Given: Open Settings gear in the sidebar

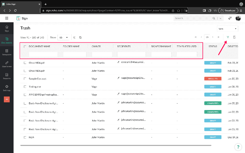Looking at the screenshot, I should pyautogui.click(x=7, y=88).
